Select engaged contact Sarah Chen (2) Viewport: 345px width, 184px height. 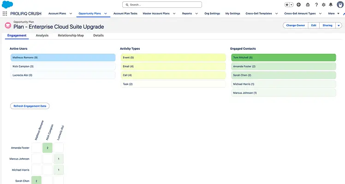(x=284, y=75)
